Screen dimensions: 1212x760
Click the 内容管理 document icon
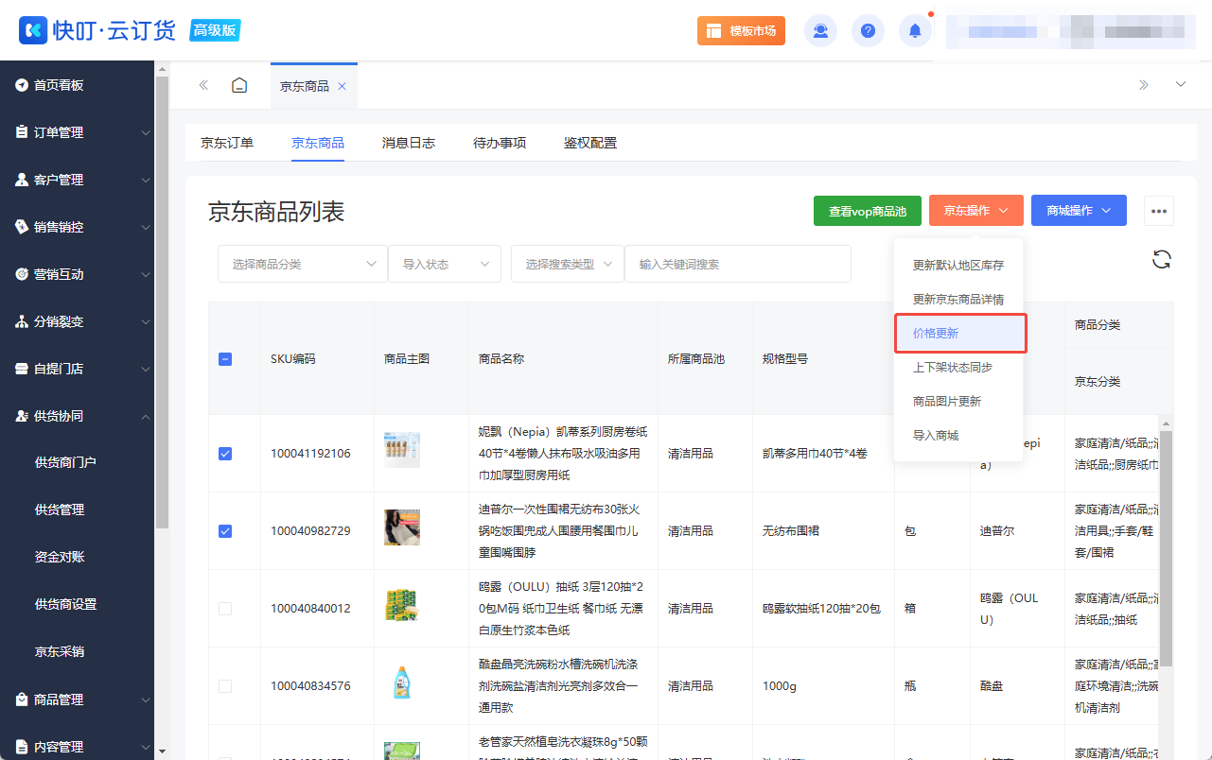pyautogui.click(x=21, y=747)
